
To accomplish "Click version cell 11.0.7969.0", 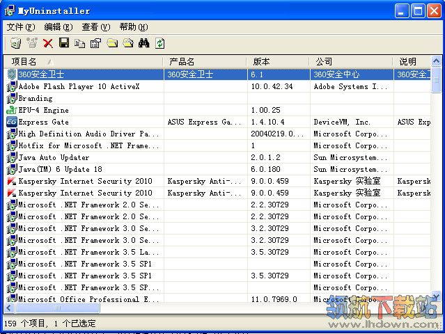I will [274, 299].
